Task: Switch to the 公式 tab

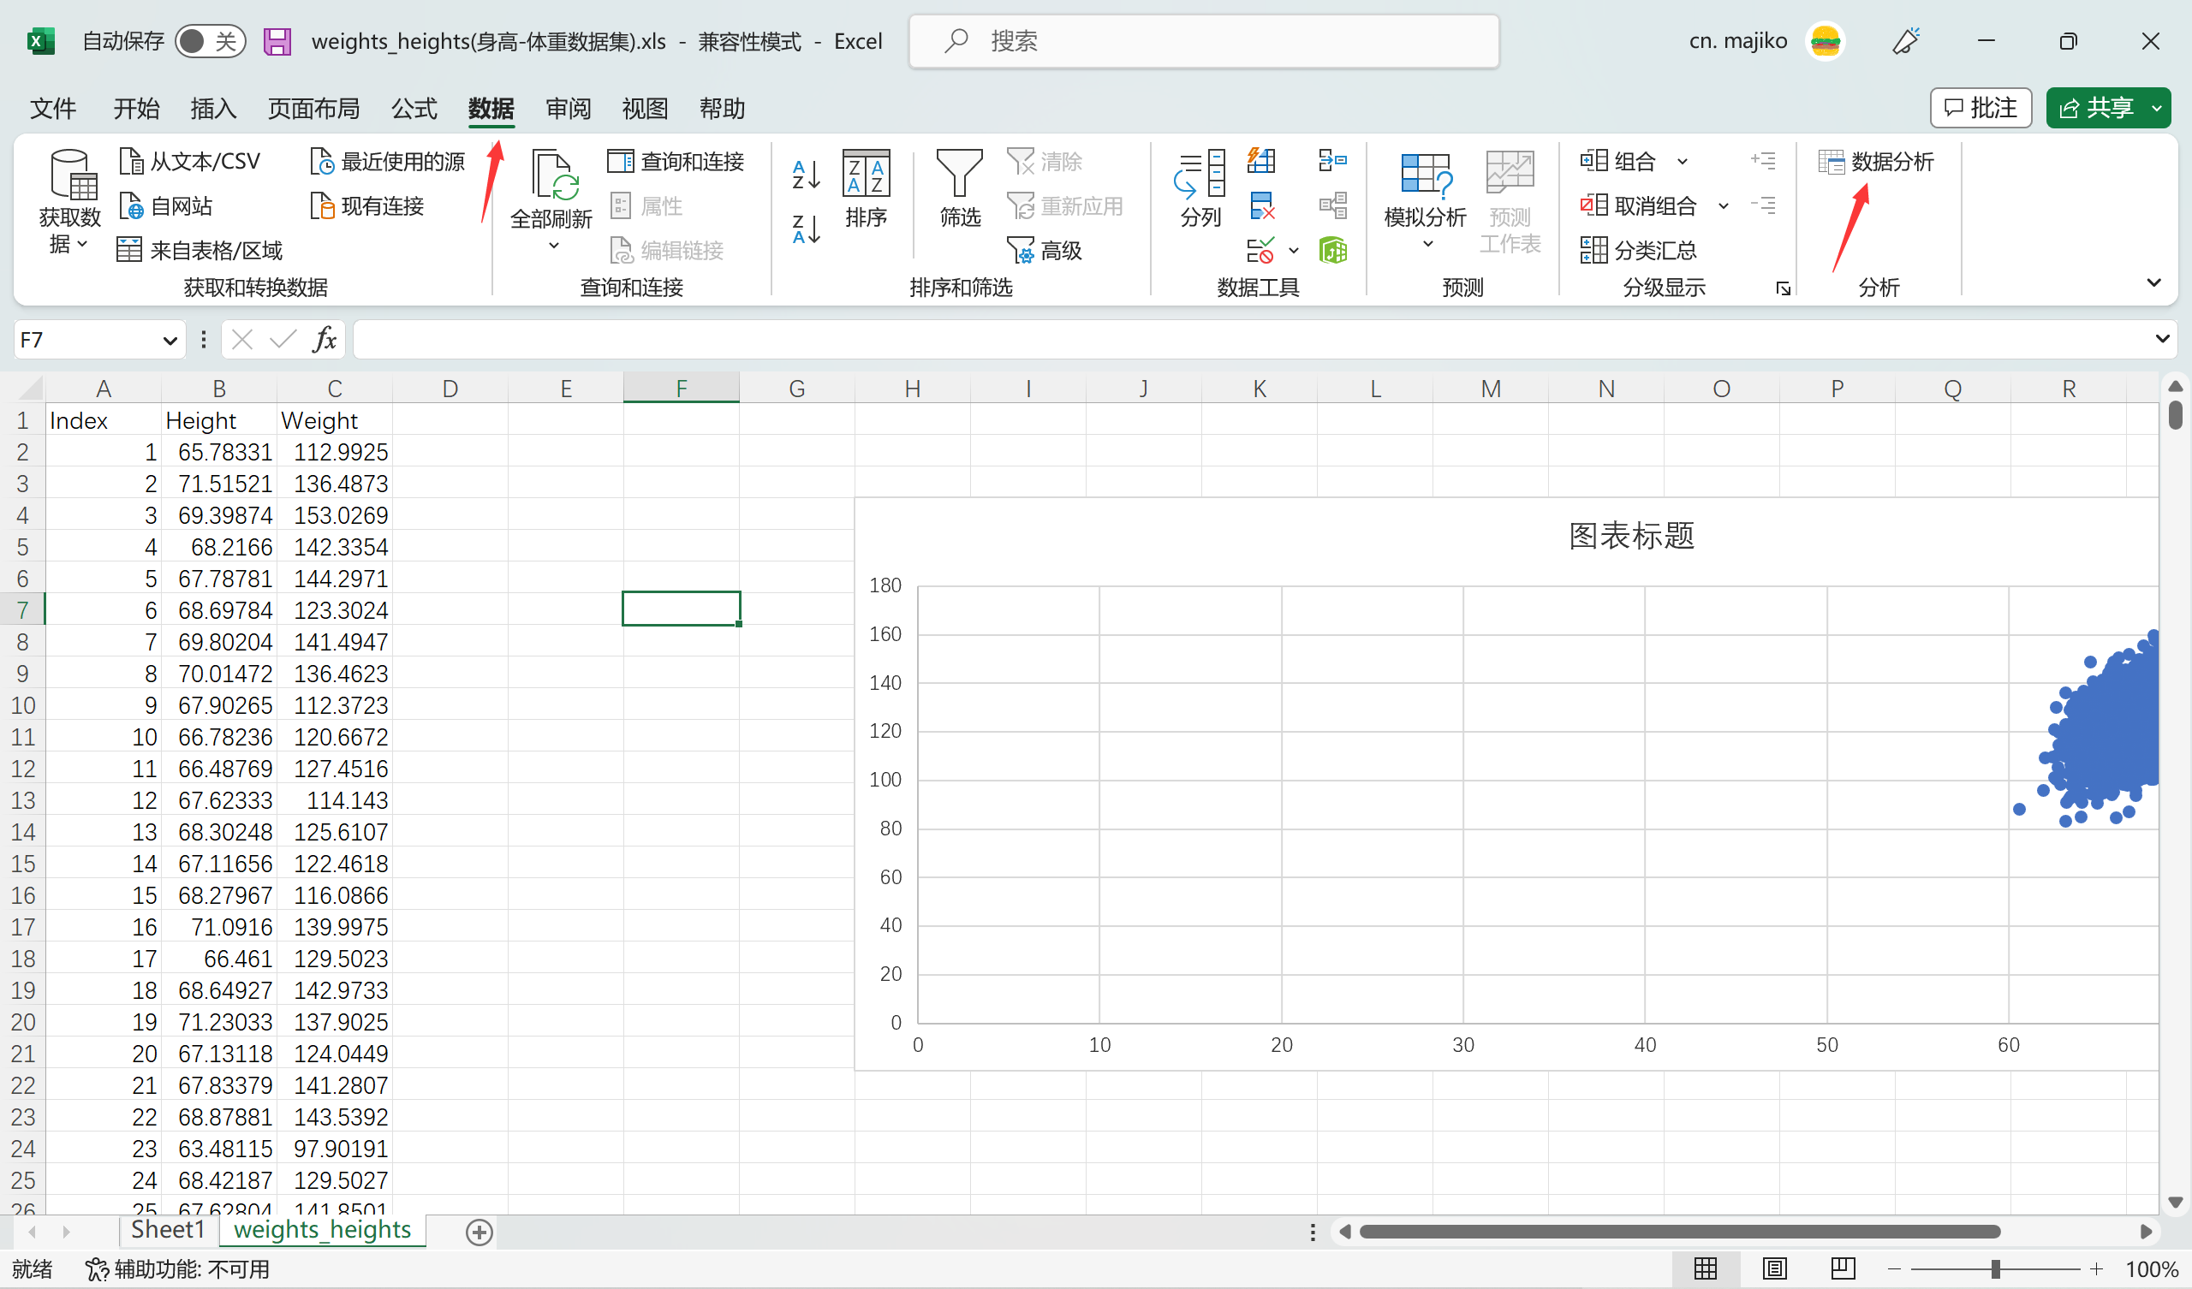Action: coord(414,109)
